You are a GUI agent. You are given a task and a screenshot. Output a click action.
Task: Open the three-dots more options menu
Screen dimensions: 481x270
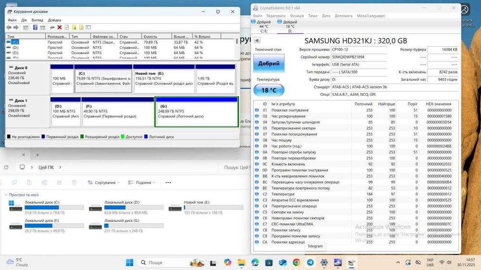[x=168, y=183]
